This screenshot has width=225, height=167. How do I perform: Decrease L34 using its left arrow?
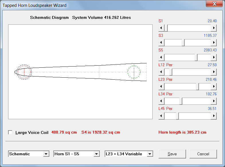pyautogui.click(x=161, y=101)
